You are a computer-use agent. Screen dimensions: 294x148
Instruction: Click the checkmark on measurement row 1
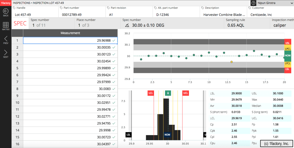[x=114, y=40]
